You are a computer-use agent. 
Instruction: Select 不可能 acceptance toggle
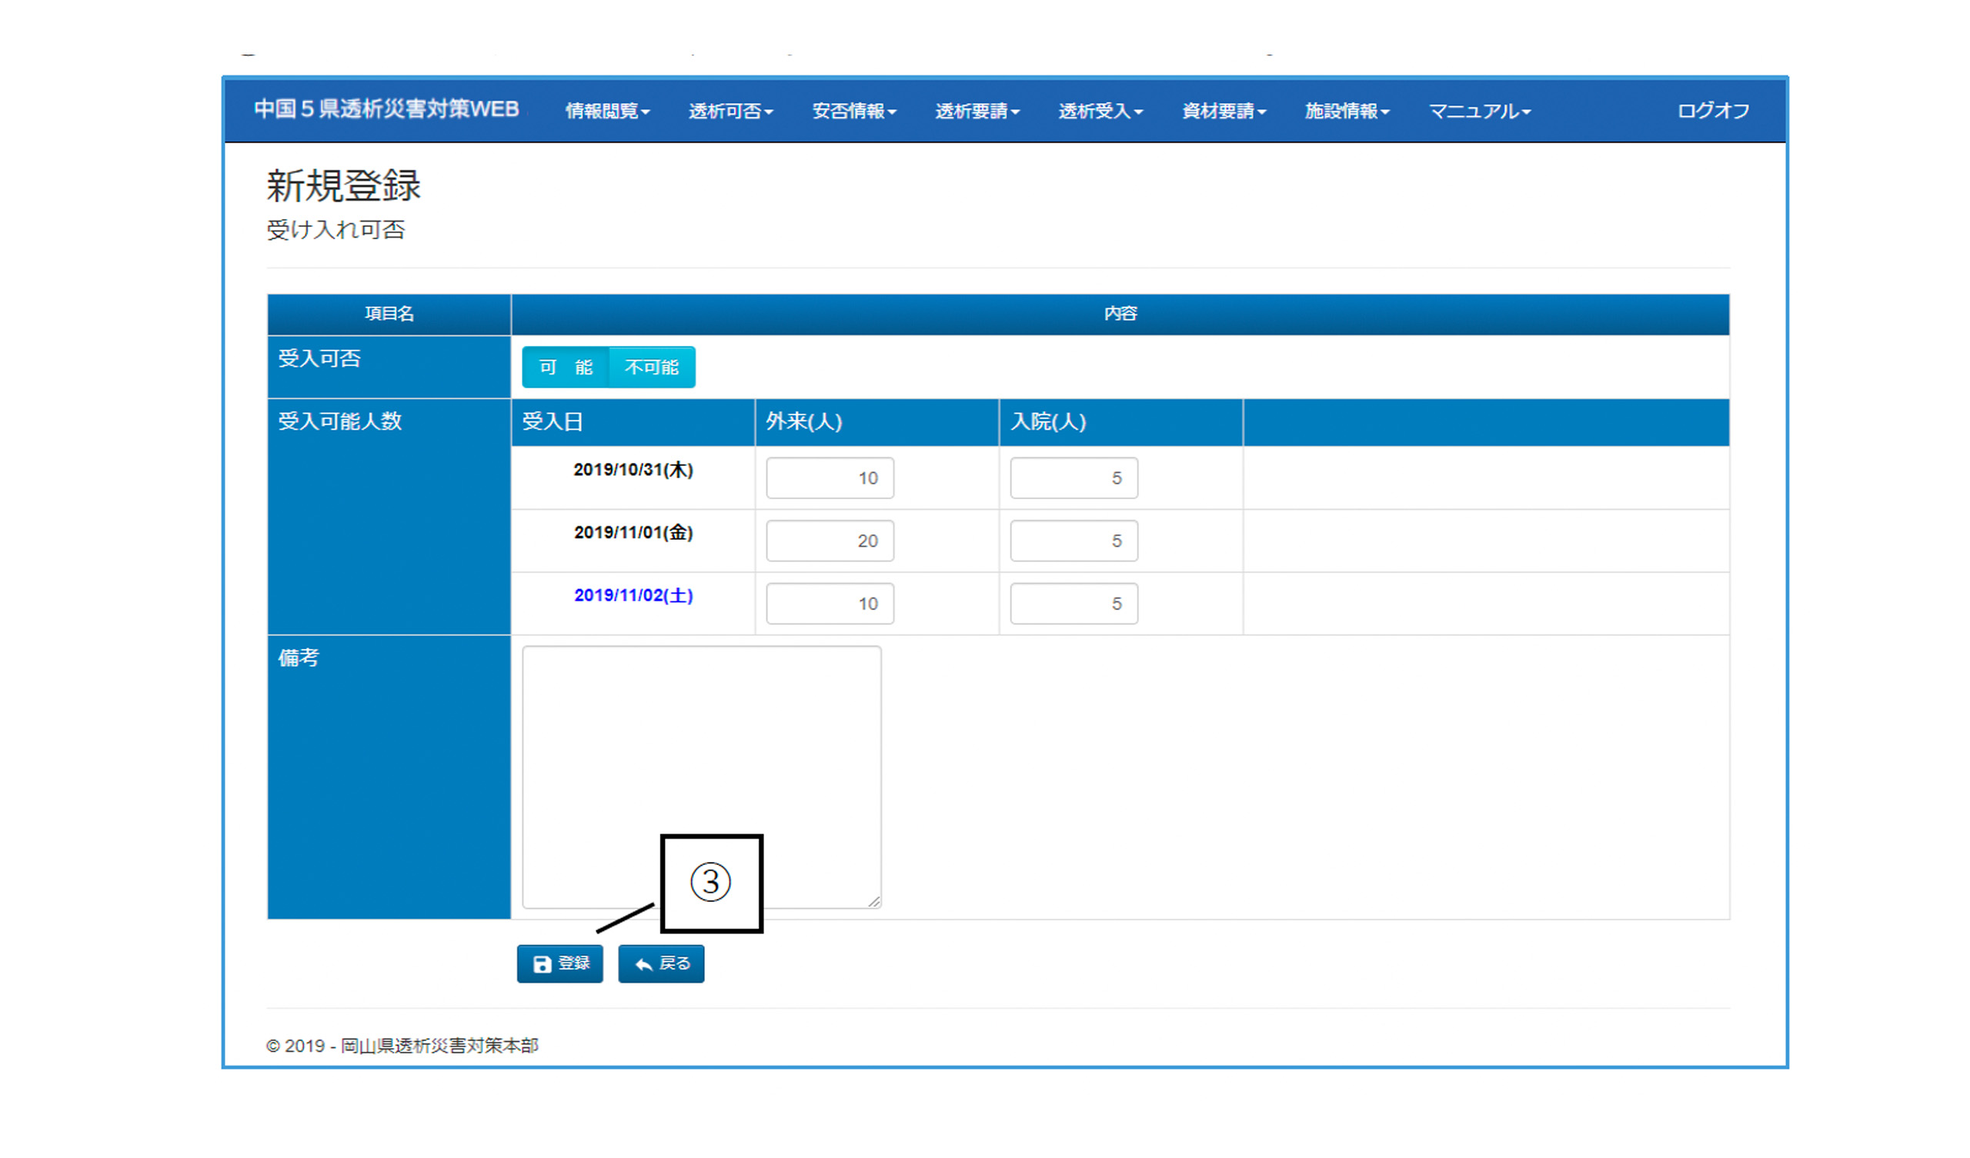(x=651, y=368)
